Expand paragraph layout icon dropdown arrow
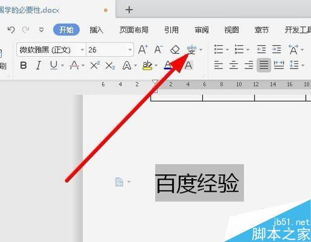 pos(129,182)
